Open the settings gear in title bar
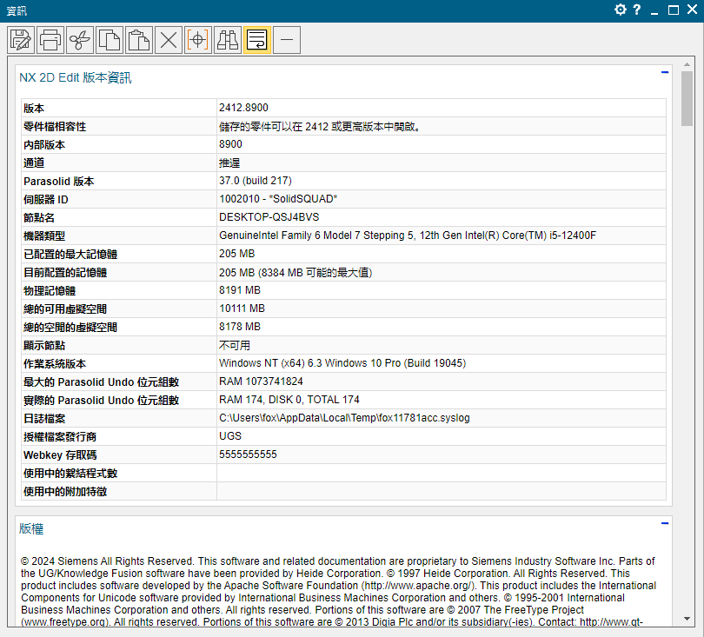 tap(621, 10)
